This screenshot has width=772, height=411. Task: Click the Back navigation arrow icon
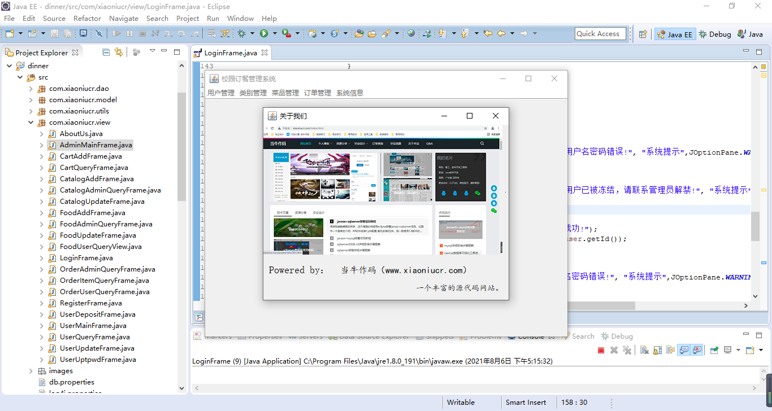pos(501,34)
